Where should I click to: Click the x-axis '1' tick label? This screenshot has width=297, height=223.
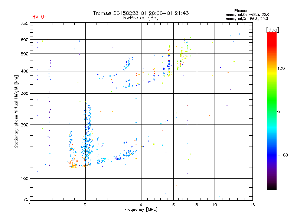[30, 205]
